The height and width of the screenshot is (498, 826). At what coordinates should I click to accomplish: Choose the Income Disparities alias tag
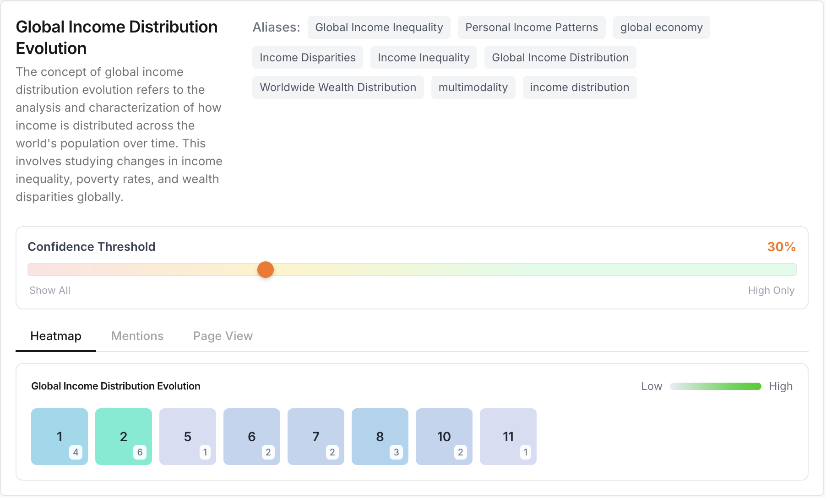(x=307, y=58)
